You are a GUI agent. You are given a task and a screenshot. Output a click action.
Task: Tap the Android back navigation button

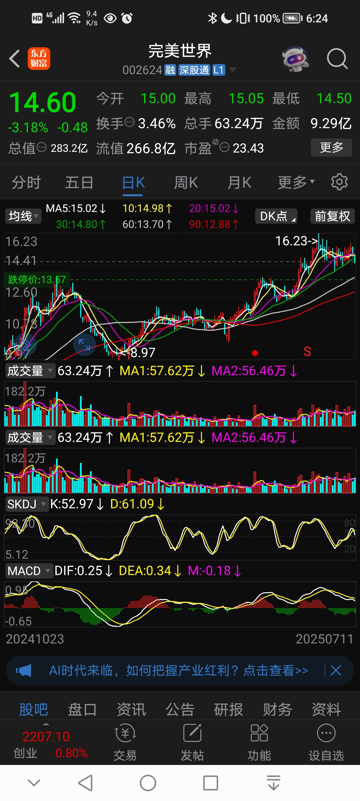[85, 783]
